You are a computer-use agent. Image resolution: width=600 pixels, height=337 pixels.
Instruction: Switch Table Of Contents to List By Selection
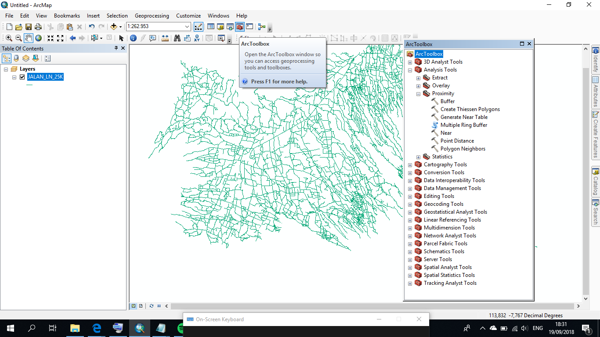coord(36,58)
